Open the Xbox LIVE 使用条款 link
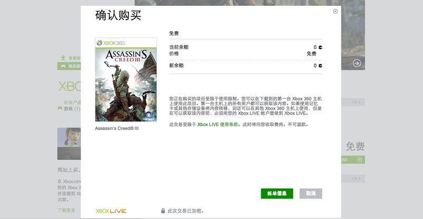The width and height of the screenshot is (423, 219). [218, 125]
